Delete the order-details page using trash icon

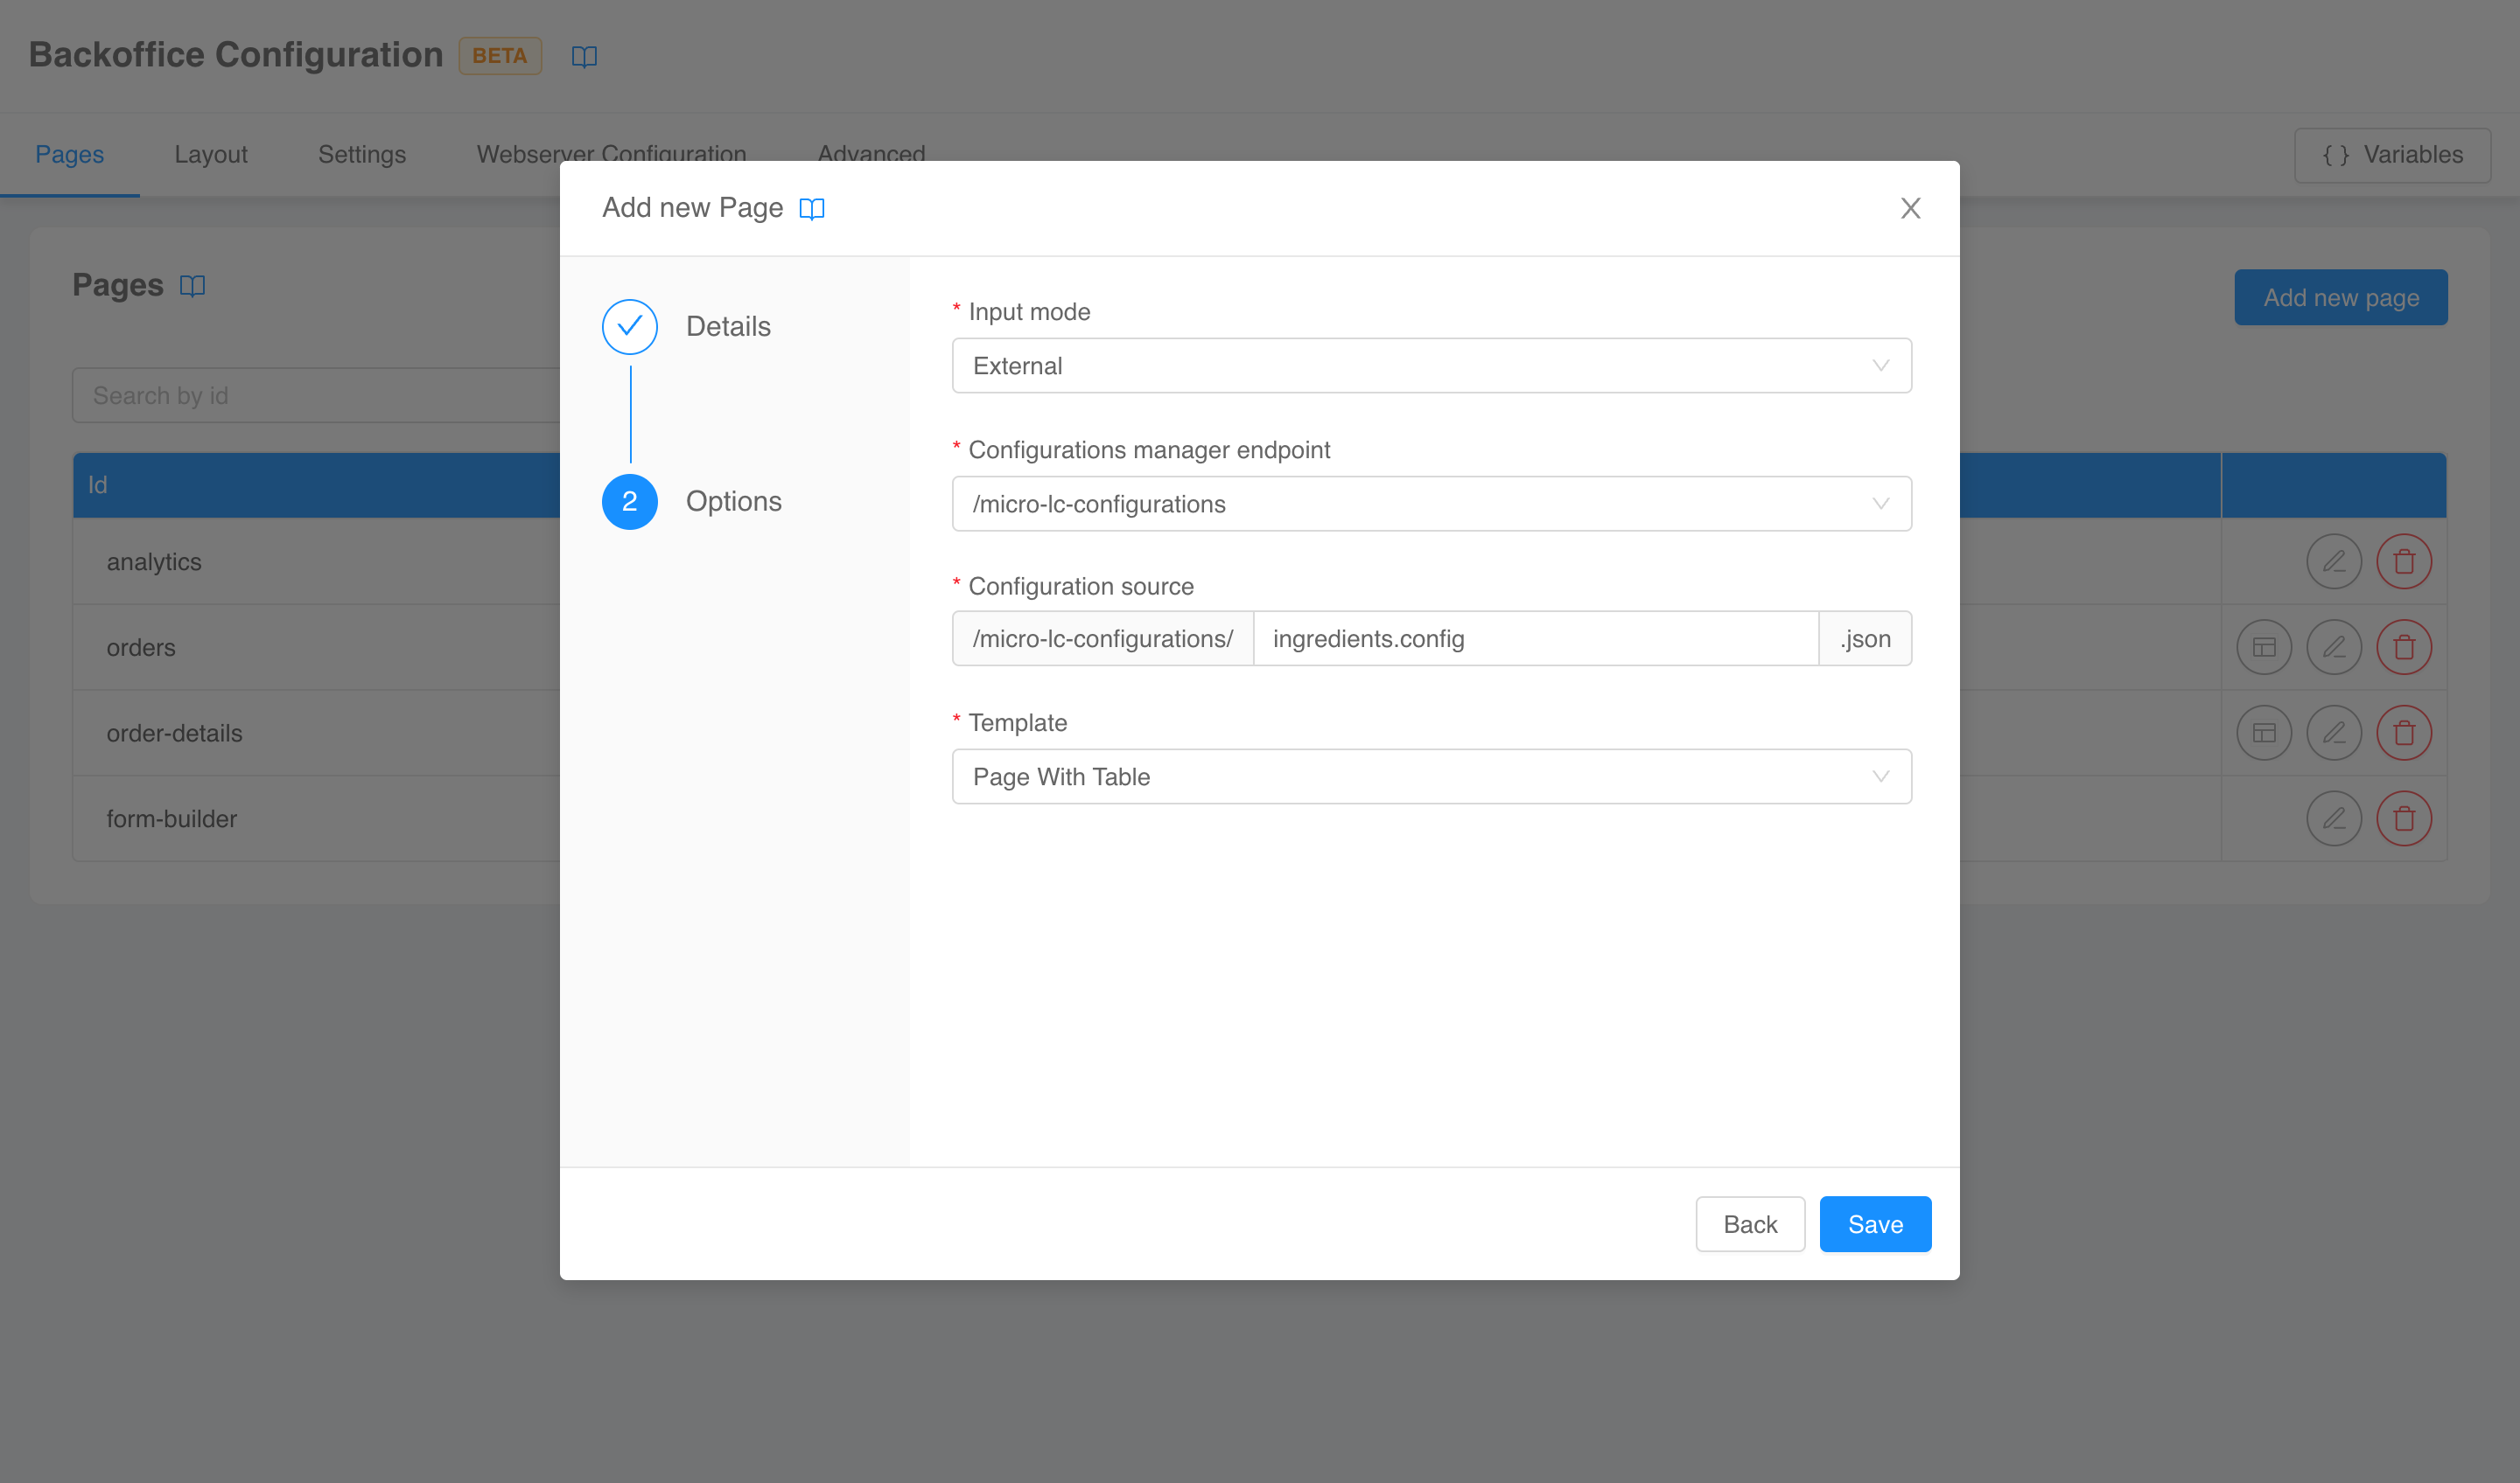(2406, 733)
